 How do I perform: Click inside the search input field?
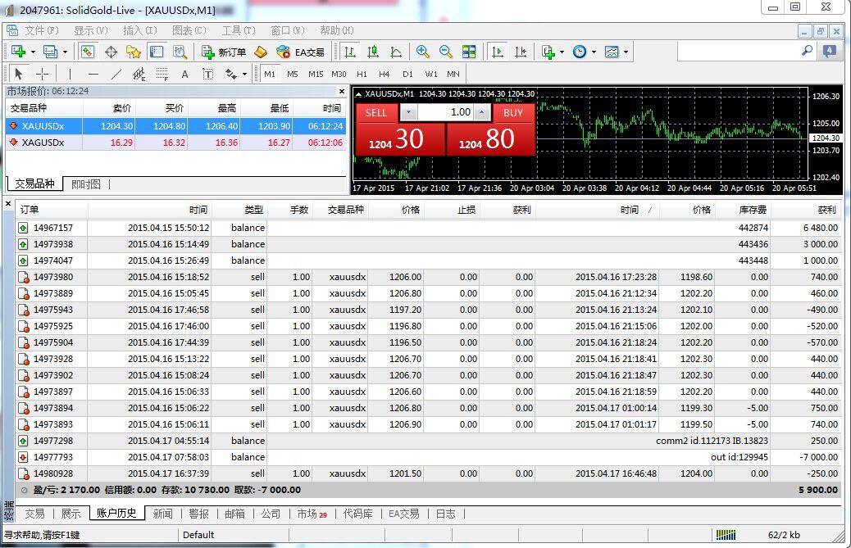pos(739,52)
